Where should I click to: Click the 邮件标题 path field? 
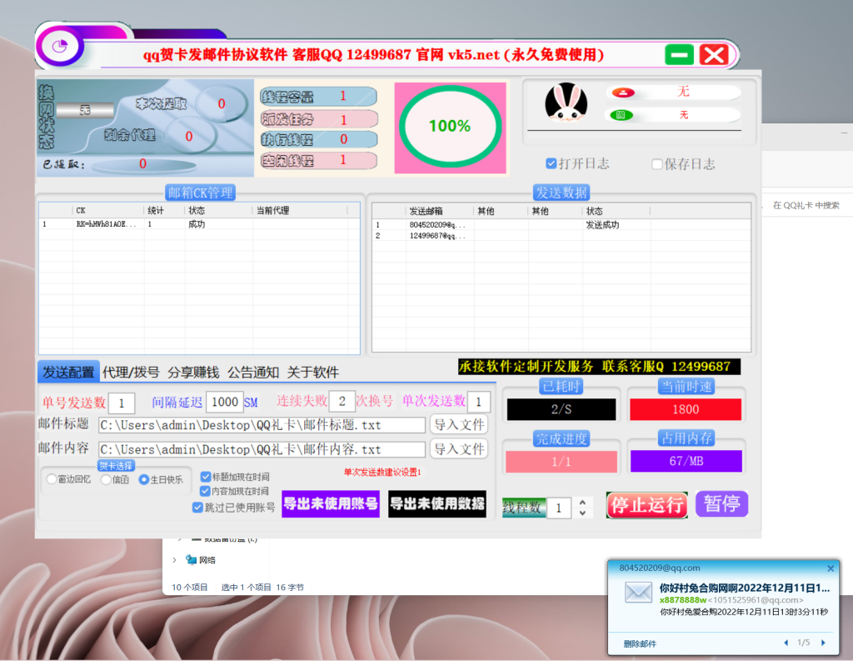(x=262, y=425)
